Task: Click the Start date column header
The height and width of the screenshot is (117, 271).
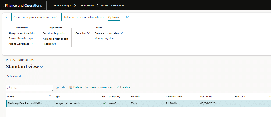Action: [x=206, y=97]
